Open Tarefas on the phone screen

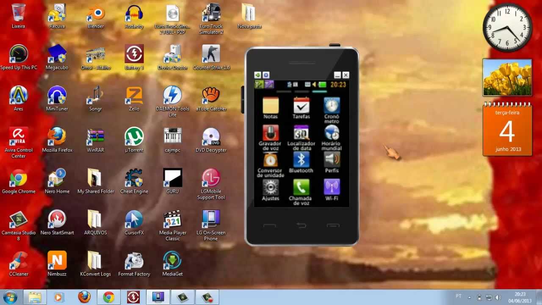click(301, 108)
